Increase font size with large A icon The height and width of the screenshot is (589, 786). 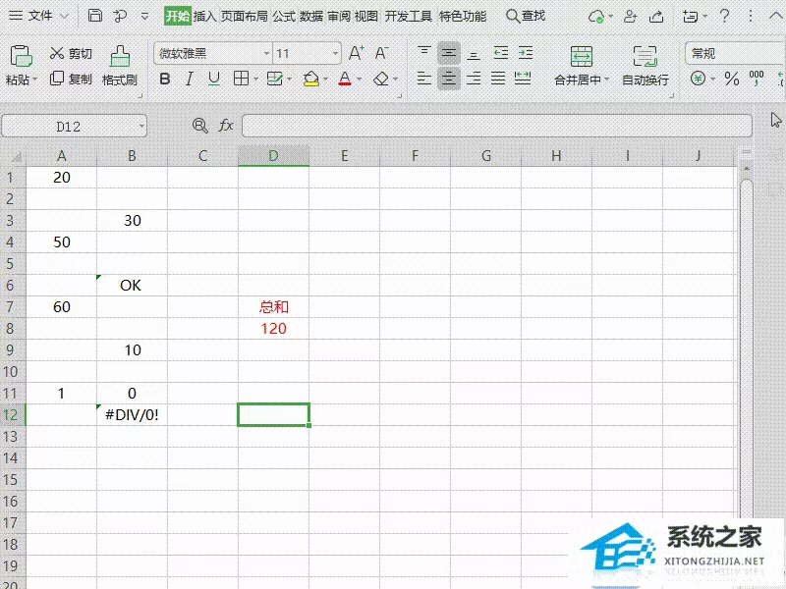[356, 53]
